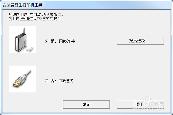Click the wireless router picture

22,40
